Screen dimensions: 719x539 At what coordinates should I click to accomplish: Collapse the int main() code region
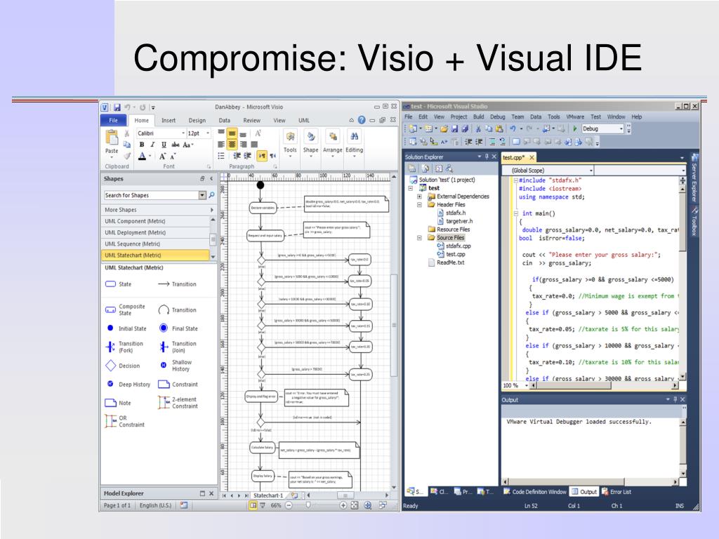(x=516, y=213)
